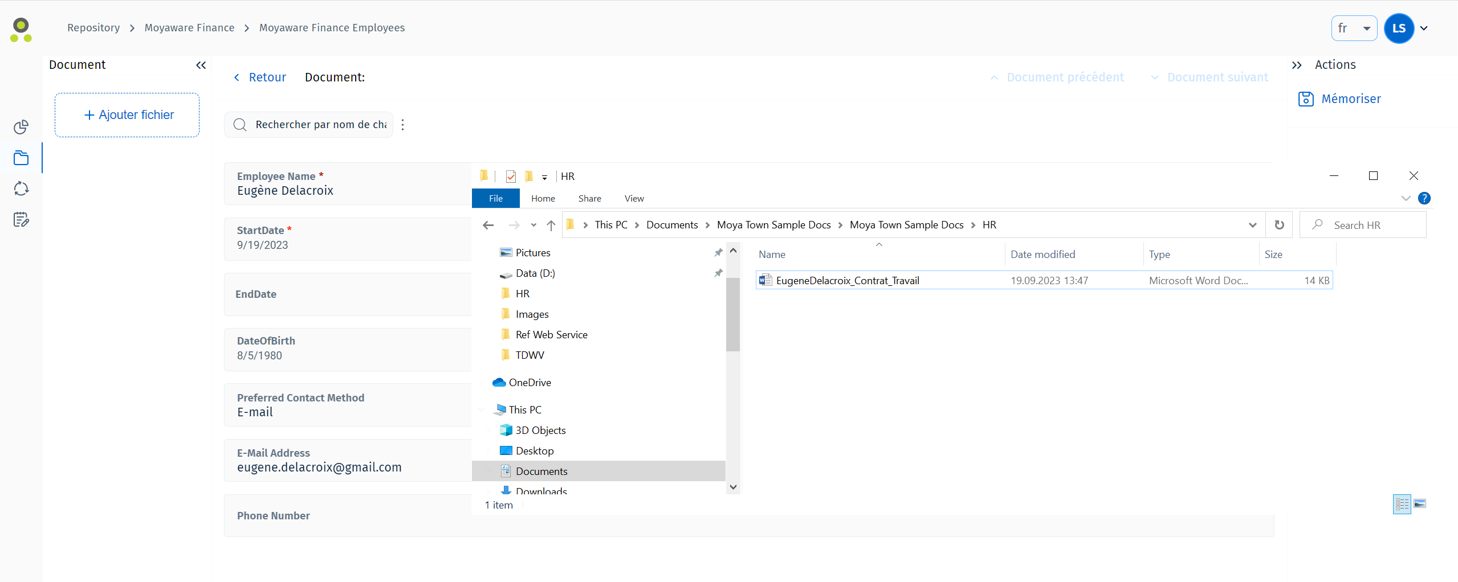Select the Pictures folder in tree

(x=525, y=252)
